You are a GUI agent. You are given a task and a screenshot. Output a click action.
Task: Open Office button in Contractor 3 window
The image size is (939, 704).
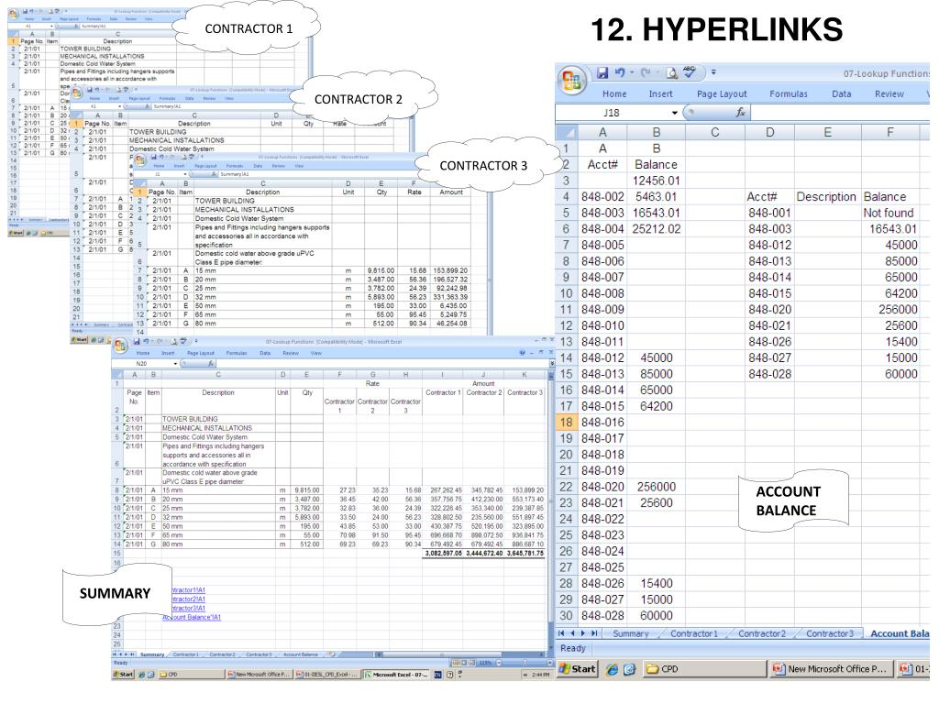pos(140,160)
